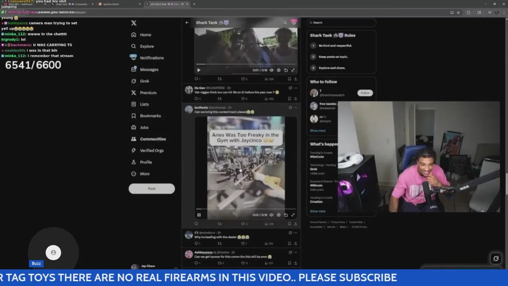
Task: Bookmark the Da Gee post
Action: [x=290, y=99]
